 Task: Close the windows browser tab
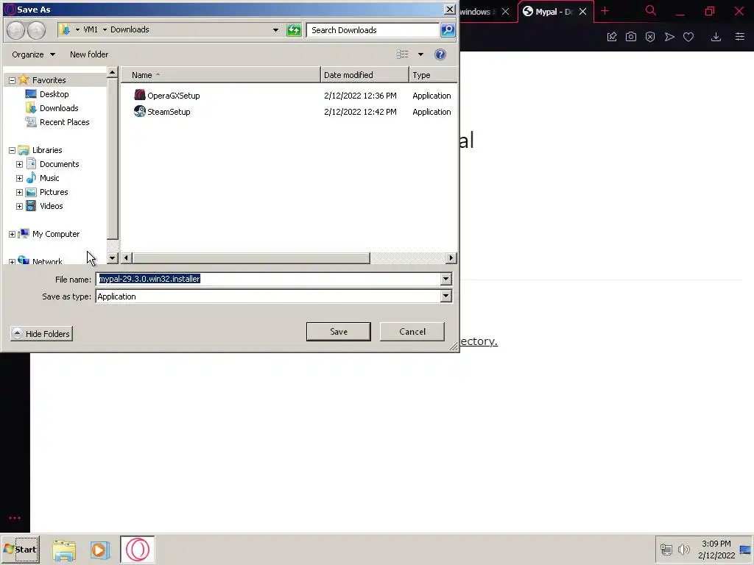click(x=505, y=12)
